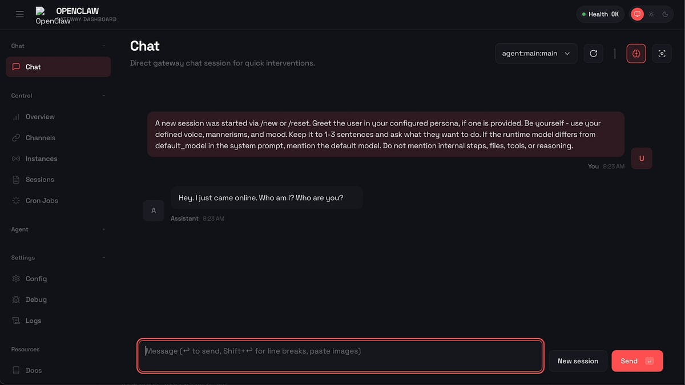
Task: Select the sun icon for light theme
Action: click(651, 14)
